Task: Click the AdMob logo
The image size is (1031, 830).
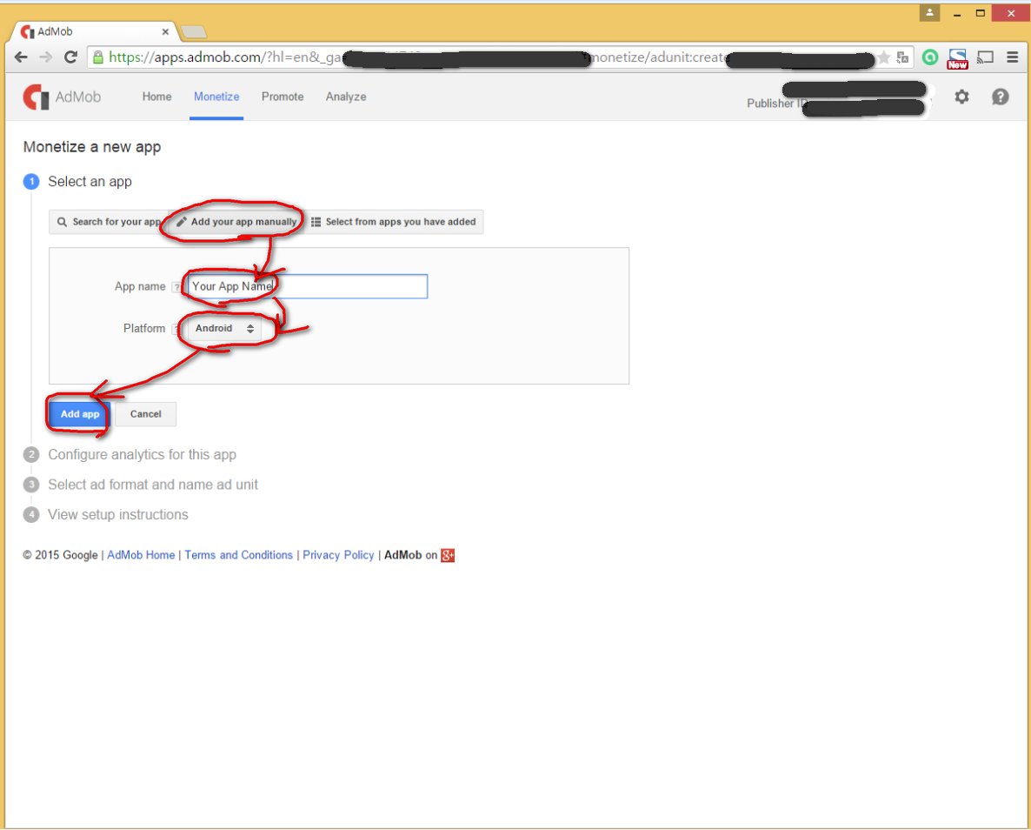Action: coord(62,97)
